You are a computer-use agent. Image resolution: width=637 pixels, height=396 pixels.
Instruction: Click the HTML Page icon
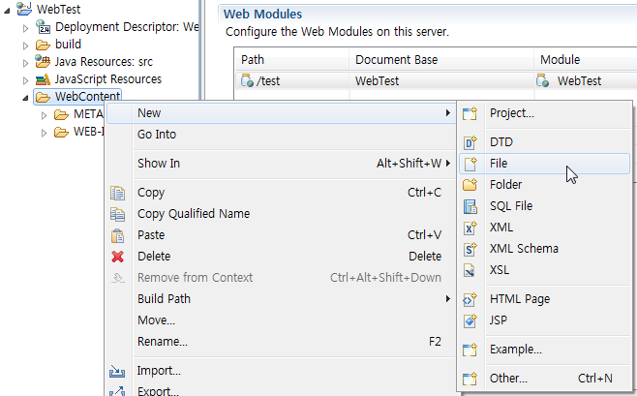pyautogui.click(x=470, y=299)
